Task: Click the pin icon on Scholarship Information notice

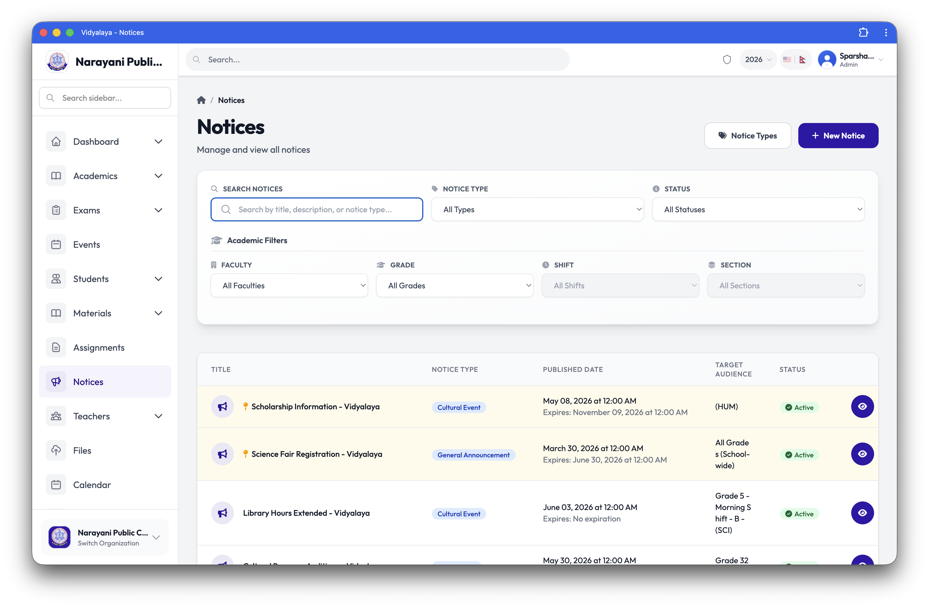Action: click(245, 406)
